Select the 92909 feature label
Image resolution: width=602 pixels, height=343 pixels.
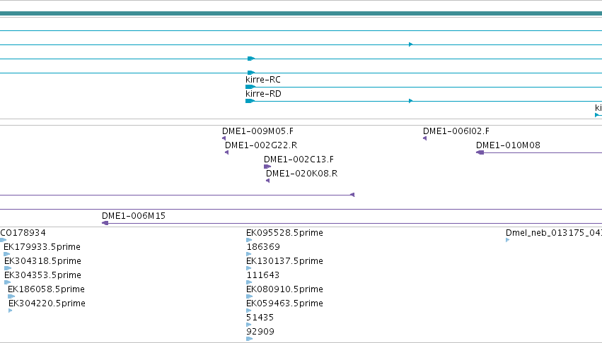(x=260, y=332)
